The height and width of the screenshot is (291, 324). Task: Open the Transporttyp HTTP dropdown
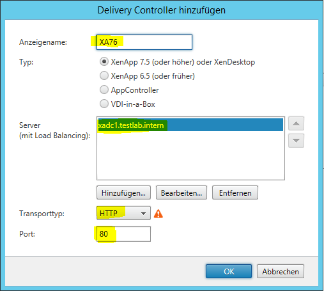(x=123, y=213)
